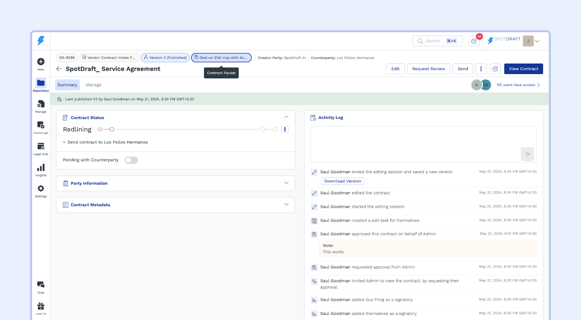
Task: Go to Legal Hub
Action: [x=41, y=147]
